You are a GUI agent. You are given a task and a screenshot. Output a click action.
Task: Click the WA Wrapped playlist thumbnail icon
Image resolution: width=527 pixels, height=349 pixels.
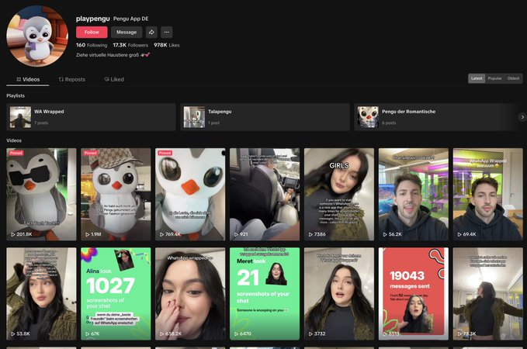click(20, 116)
